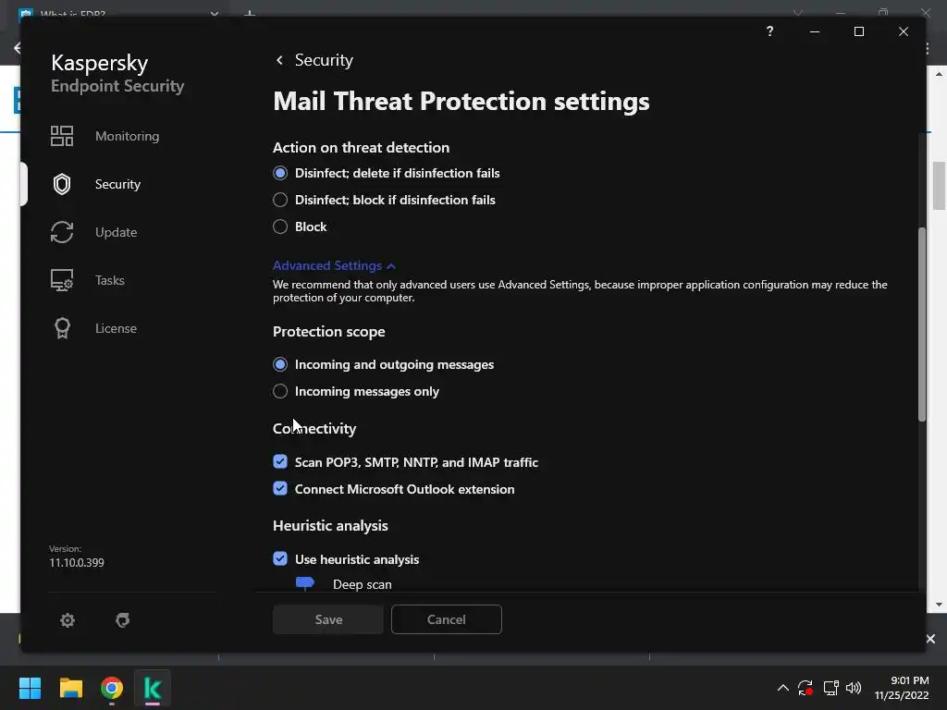947x710 pixels.
Task: Click the Protection scope heading
Action: coord(329,332)
